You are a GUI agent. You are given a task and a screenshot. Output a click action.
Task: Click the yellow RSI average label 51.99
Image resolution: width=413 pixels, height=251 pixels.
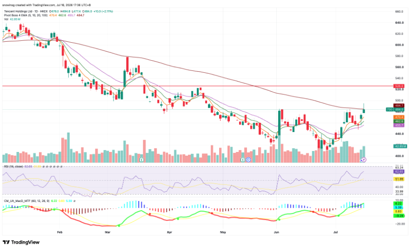[x=399, y=179]
